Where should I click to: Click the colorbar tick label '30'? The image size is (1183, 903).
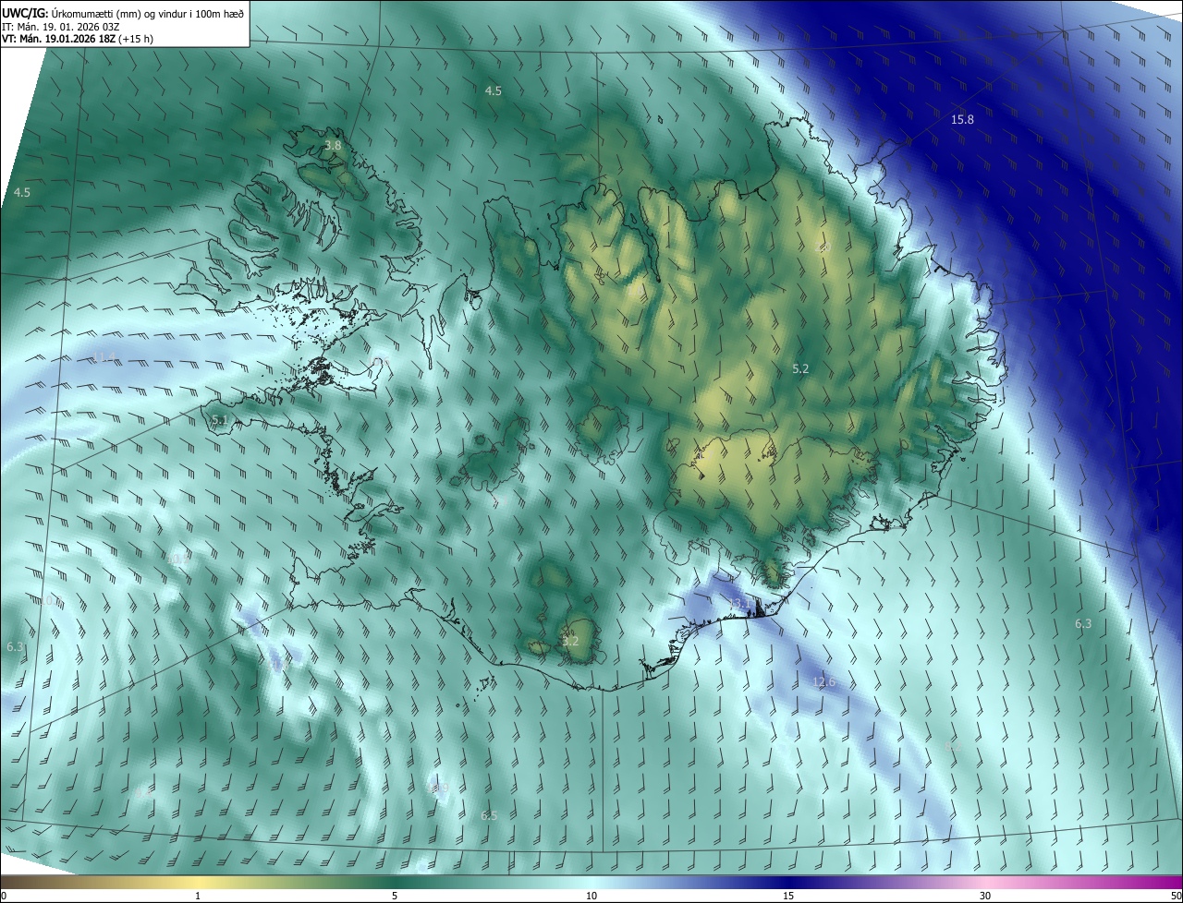coord(985,896)
